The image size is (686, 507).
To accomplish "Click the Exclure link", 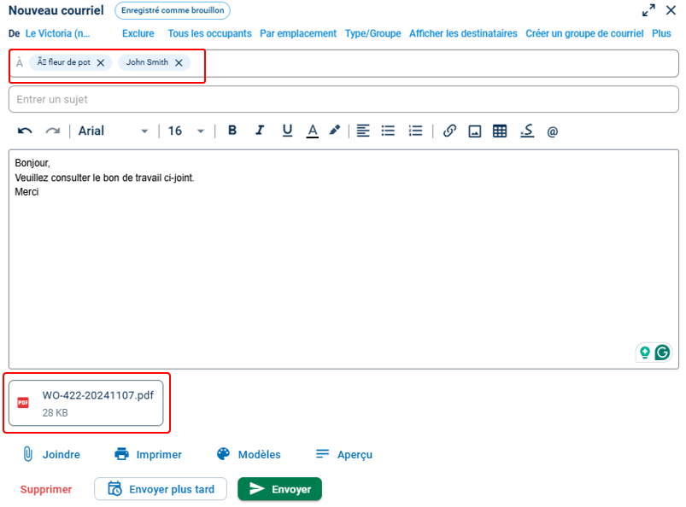I will click(138, 33).
